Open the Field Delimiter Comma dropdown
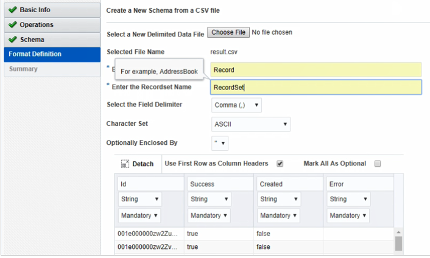430x258 pixels. pos(237,105)
